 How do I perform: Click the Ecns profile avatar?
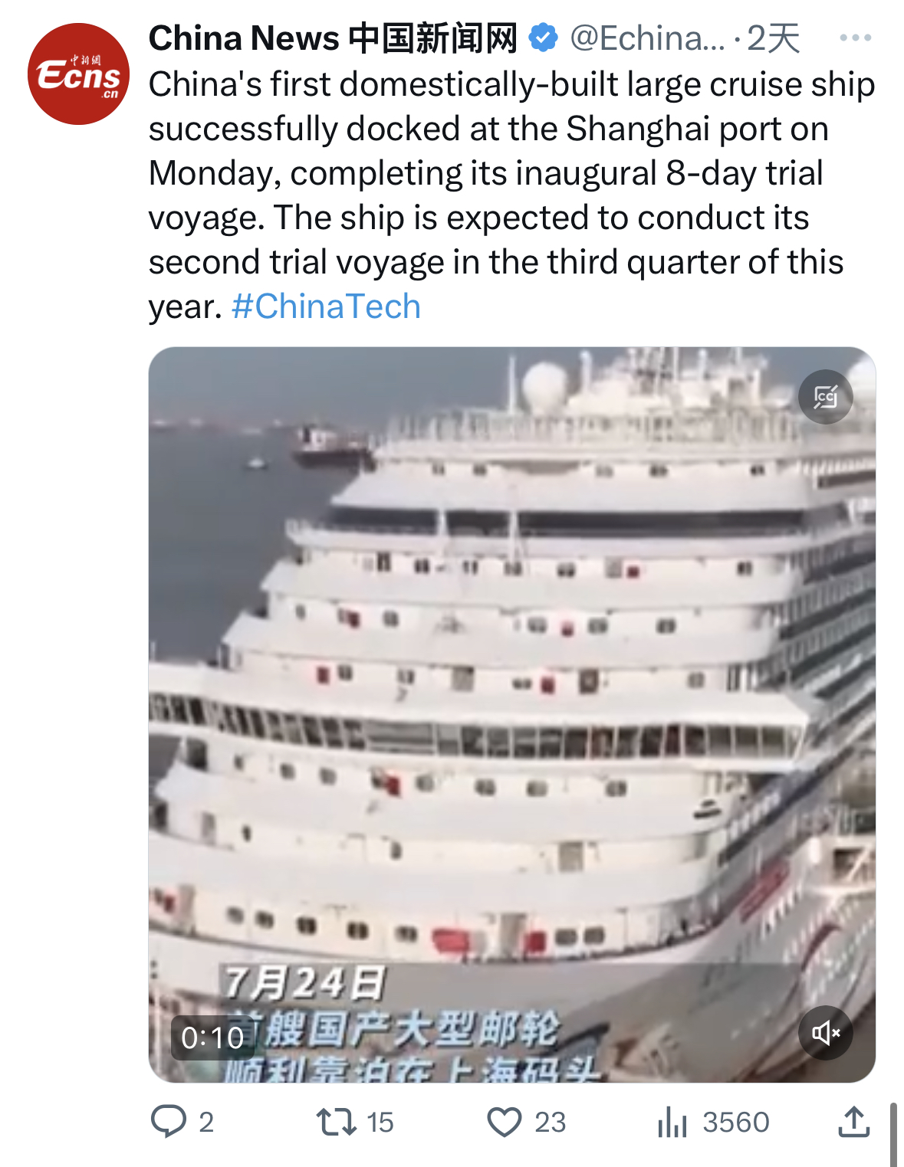click(x=78, y=74)
